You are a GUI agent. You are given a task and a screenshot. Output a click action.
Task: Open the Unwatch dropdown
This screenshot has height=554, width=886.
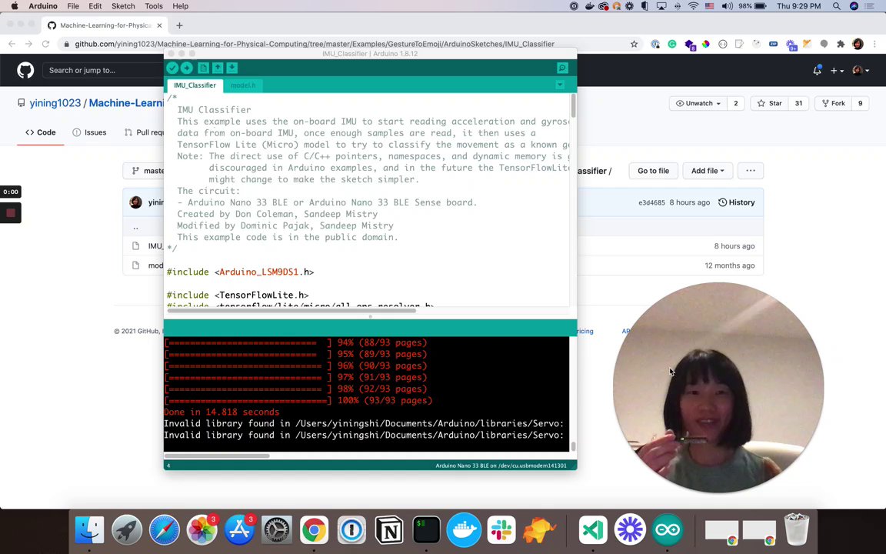(698, 103)
